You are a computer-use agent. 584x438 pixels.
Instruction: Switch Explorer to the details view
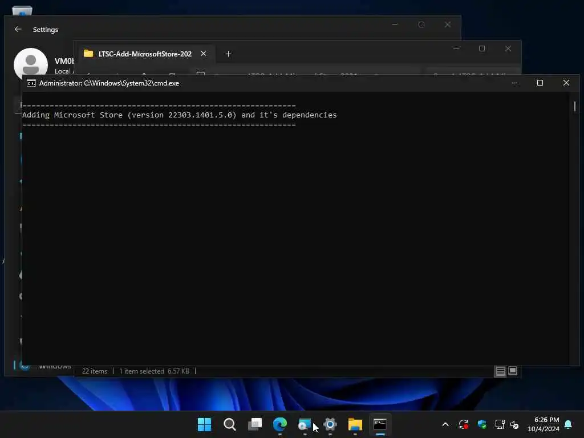pos(500,371)
